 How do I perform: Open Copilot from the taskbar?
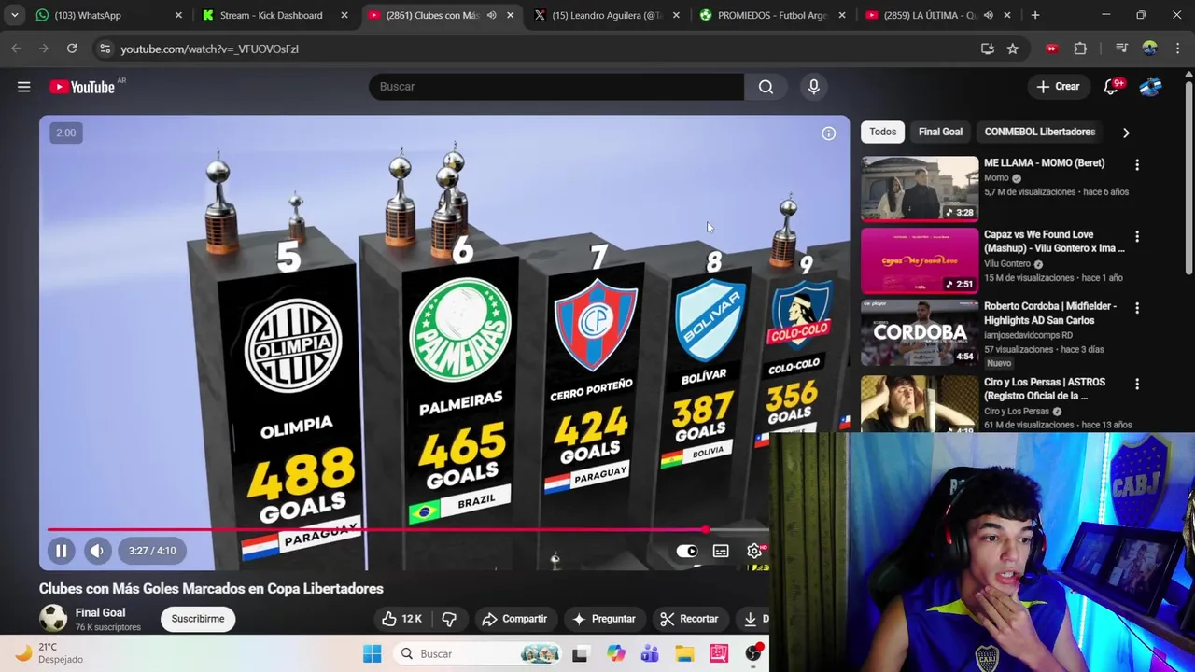pyautogui.click(x=614, y=653)
